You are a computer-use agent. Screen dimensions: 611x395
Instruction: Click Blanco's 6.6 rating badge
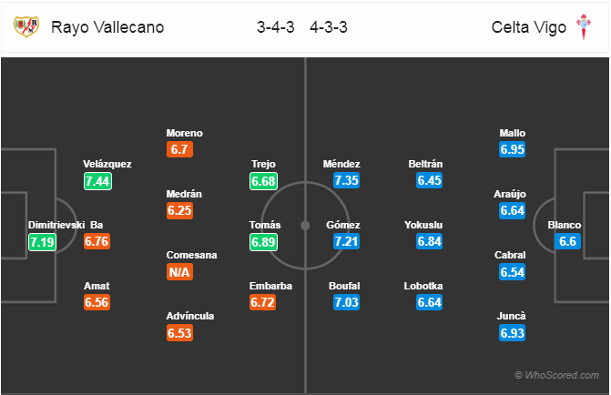[567, 241]
